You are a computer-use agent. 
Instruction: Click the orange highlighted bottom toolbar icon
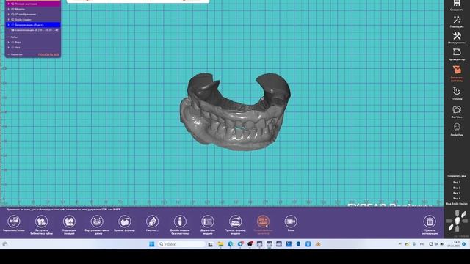(x=263, y=221)
